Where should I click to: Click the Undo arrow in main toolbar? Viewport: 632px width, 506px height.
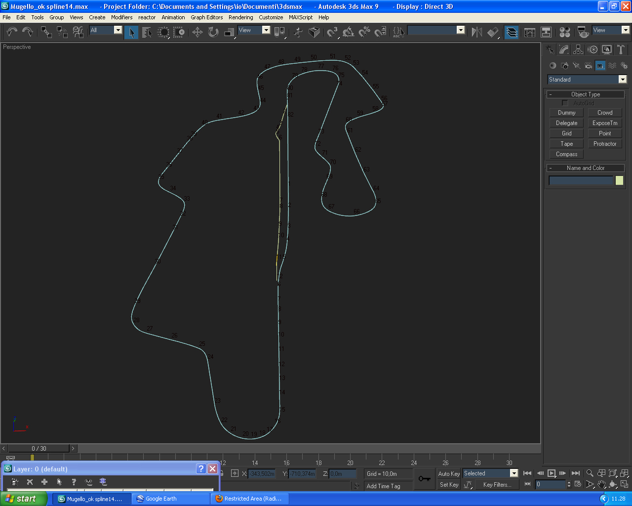(x=12, y=32)
